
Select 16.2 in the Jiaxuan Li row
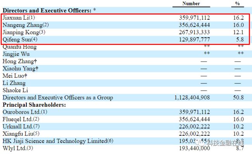[238, 18]
